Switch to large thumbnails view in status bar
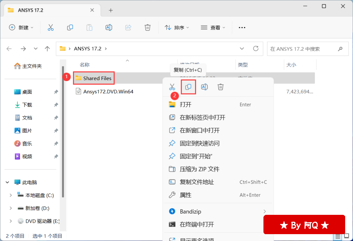The width and height of the screenshot is (353, 241). pyautogui.click(x=347, y=236)
